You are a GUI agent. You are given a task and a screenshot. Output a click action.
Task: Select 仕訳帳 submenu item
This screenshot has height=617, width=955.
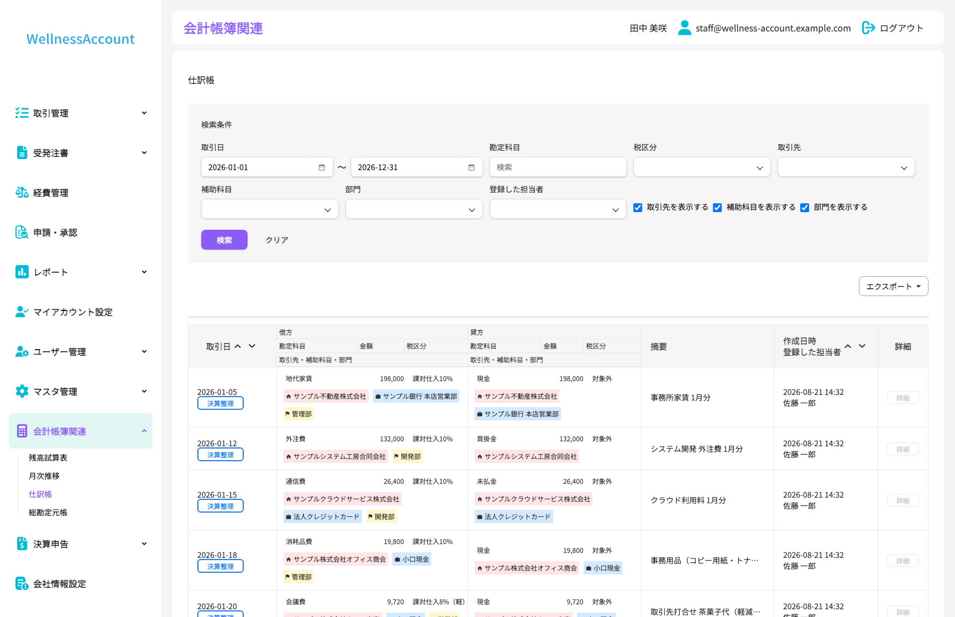(x=40, y=494)
